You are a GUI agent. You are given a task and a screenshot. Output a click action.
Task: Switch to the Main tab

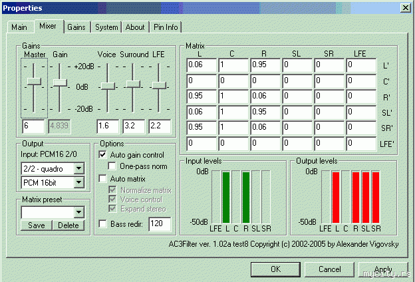click(x=20, y=27)
